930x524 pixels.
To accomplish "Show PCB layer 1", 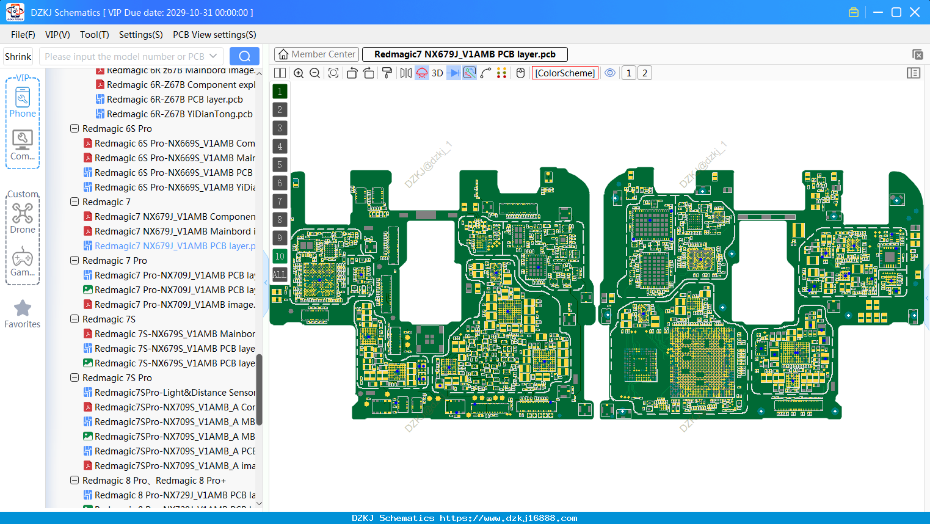I will coord(280,91).
